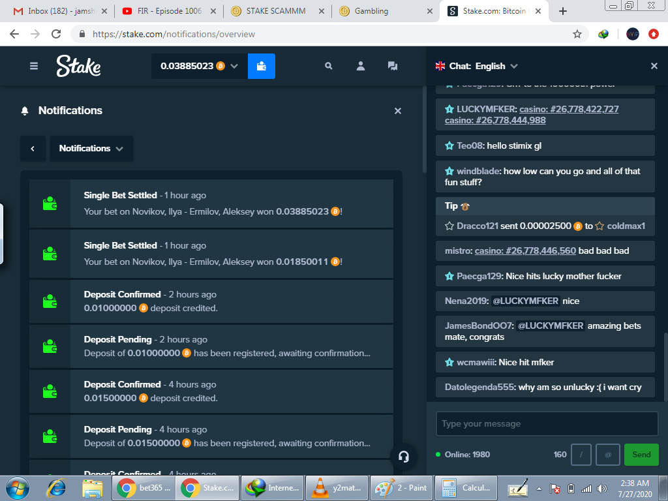Click windblade's star badge icon
The height and width of the screenshot is (501, 668).
(x=449, y=172)
